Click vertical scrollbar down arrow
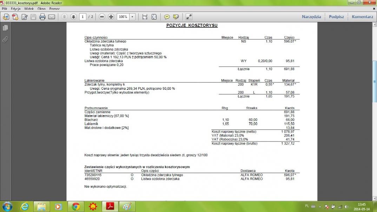The width and height of the screenshot is (377, 212). point(374,199)
